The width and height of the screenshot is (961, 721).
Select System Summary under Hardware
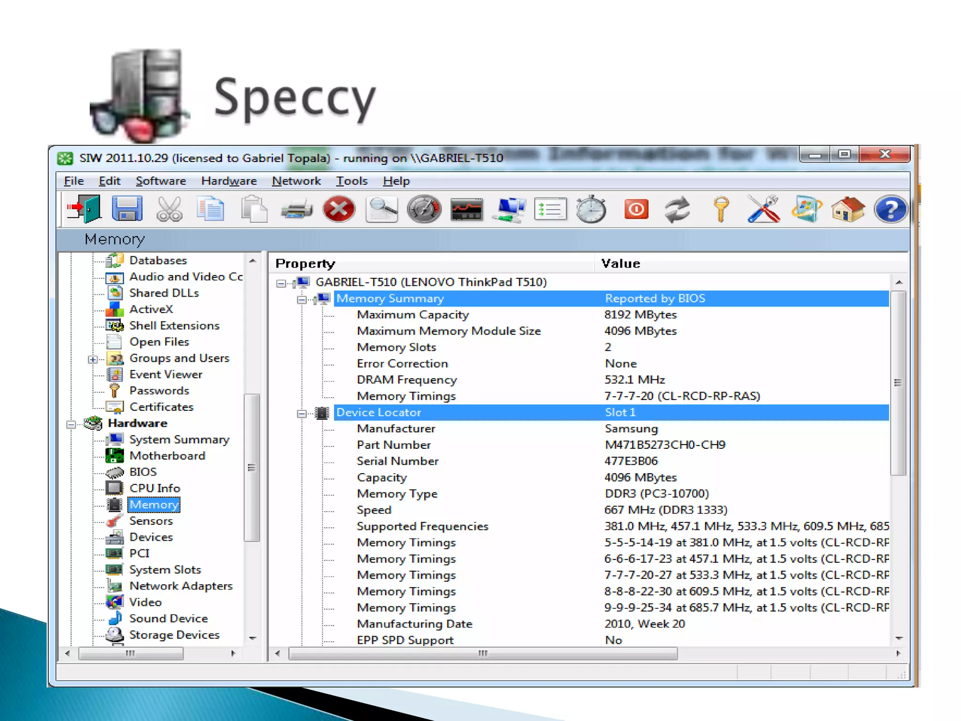[179, 439]
